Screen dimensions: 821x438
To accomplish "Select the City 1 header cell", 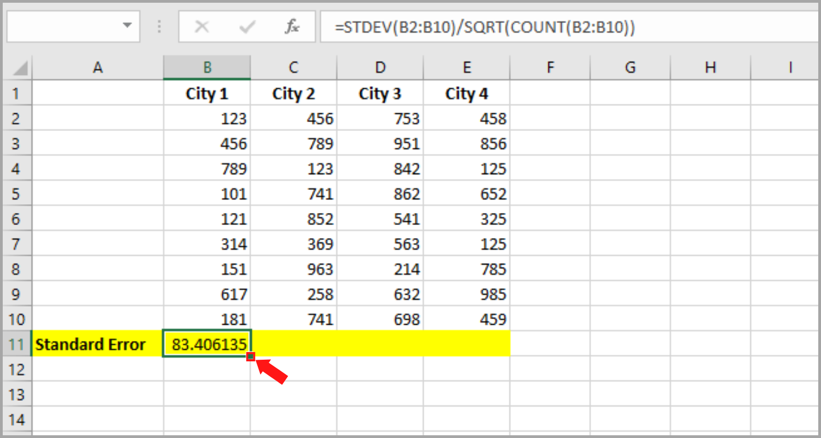I will click(207, 93).
